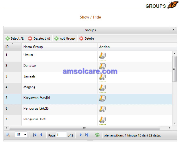Sort by the ID column header
180x142 pixels.
pos(13,47)
